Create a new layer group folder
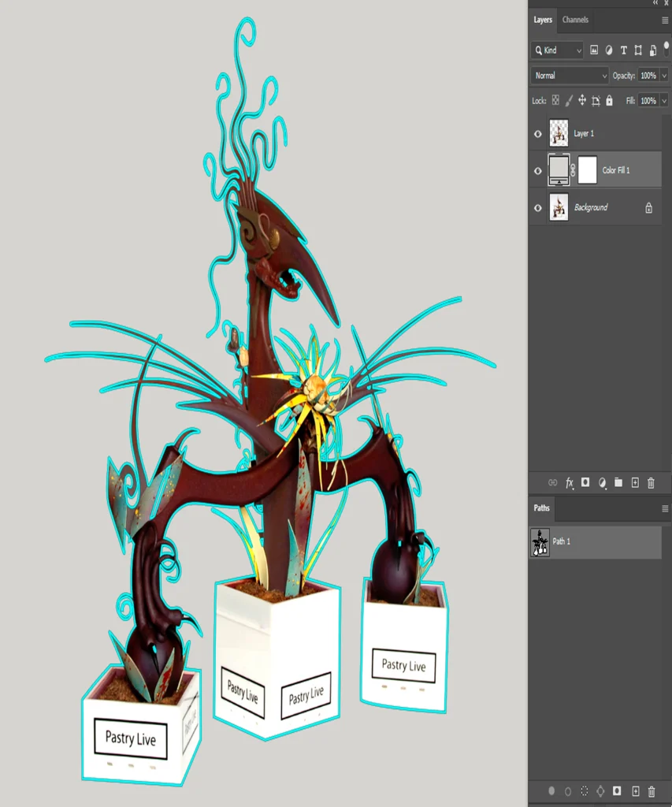 (618, 483)
